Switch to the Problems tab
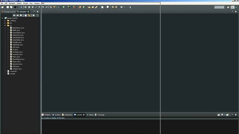The height and width of the screenshot is (134, 239). point(46,115)
